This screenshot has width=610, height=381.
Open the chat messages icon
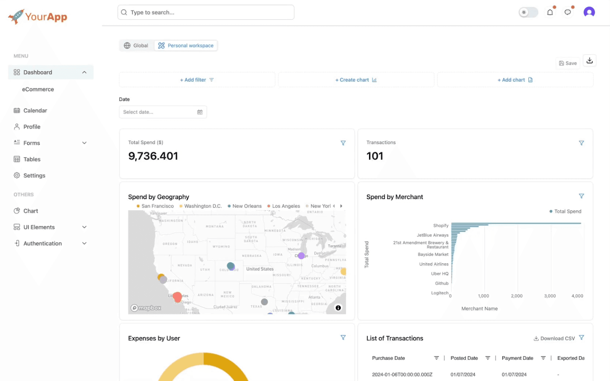pos(568,12)
